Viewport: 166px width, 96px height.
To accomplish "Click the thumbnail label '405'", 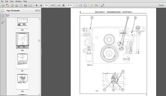I will coord(22,30).
